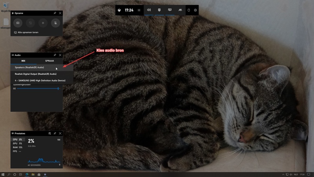Toggle Capture widget from Game Bar
Screen dimensions: 314x177
coord(159,10)
